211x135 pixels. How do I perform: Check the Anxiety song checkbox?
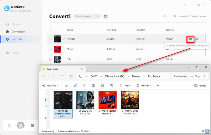coord(50,39)
